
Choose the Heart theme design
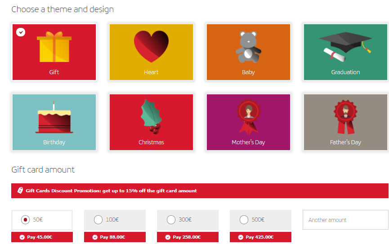pyautogui.click(x=151, y=52)
